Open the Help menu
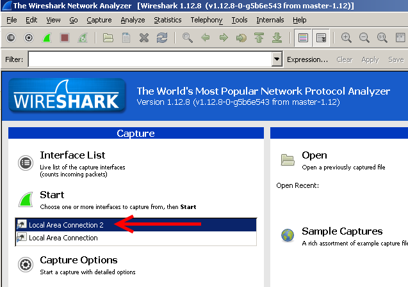 tap(300, 20)
